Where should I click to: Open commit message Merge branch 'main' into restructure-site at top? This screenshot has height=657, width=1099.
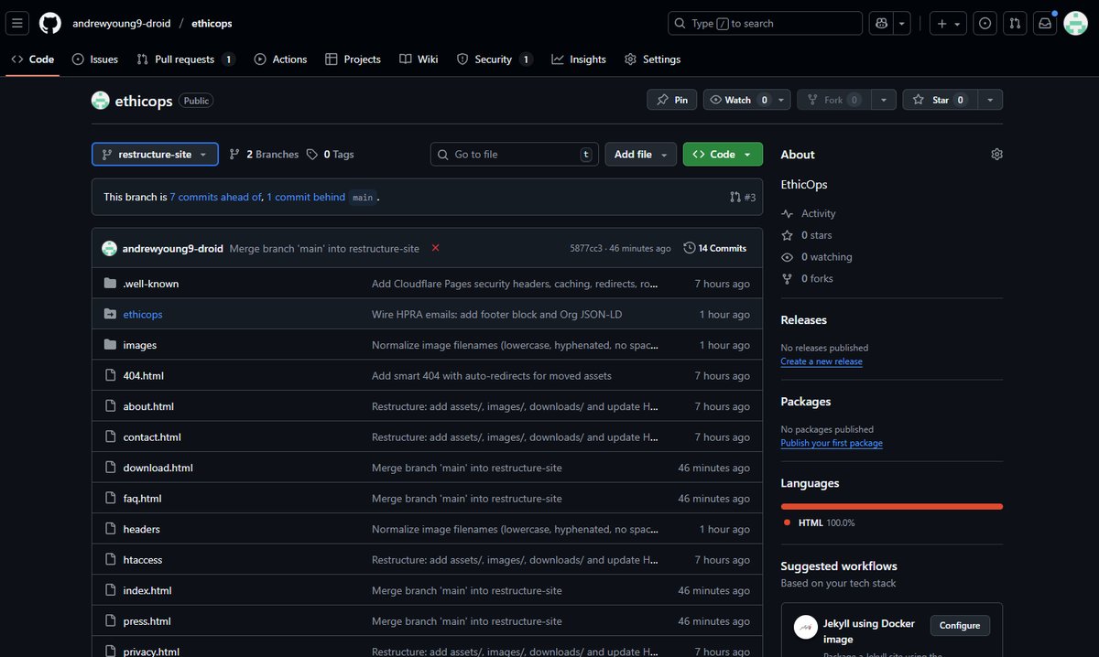tap(324, 248)
